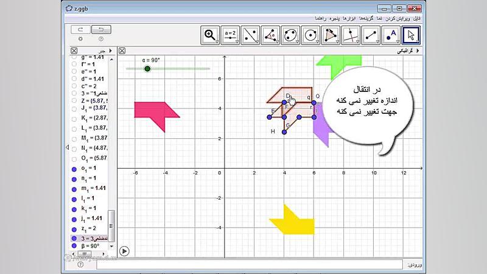Click point Q on the polygon

314,102
